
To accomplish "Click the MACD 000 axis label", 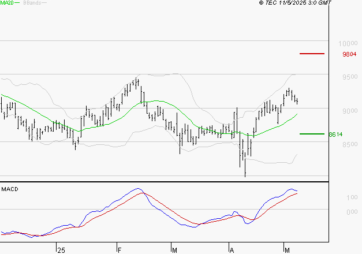I will pos(352,212).
